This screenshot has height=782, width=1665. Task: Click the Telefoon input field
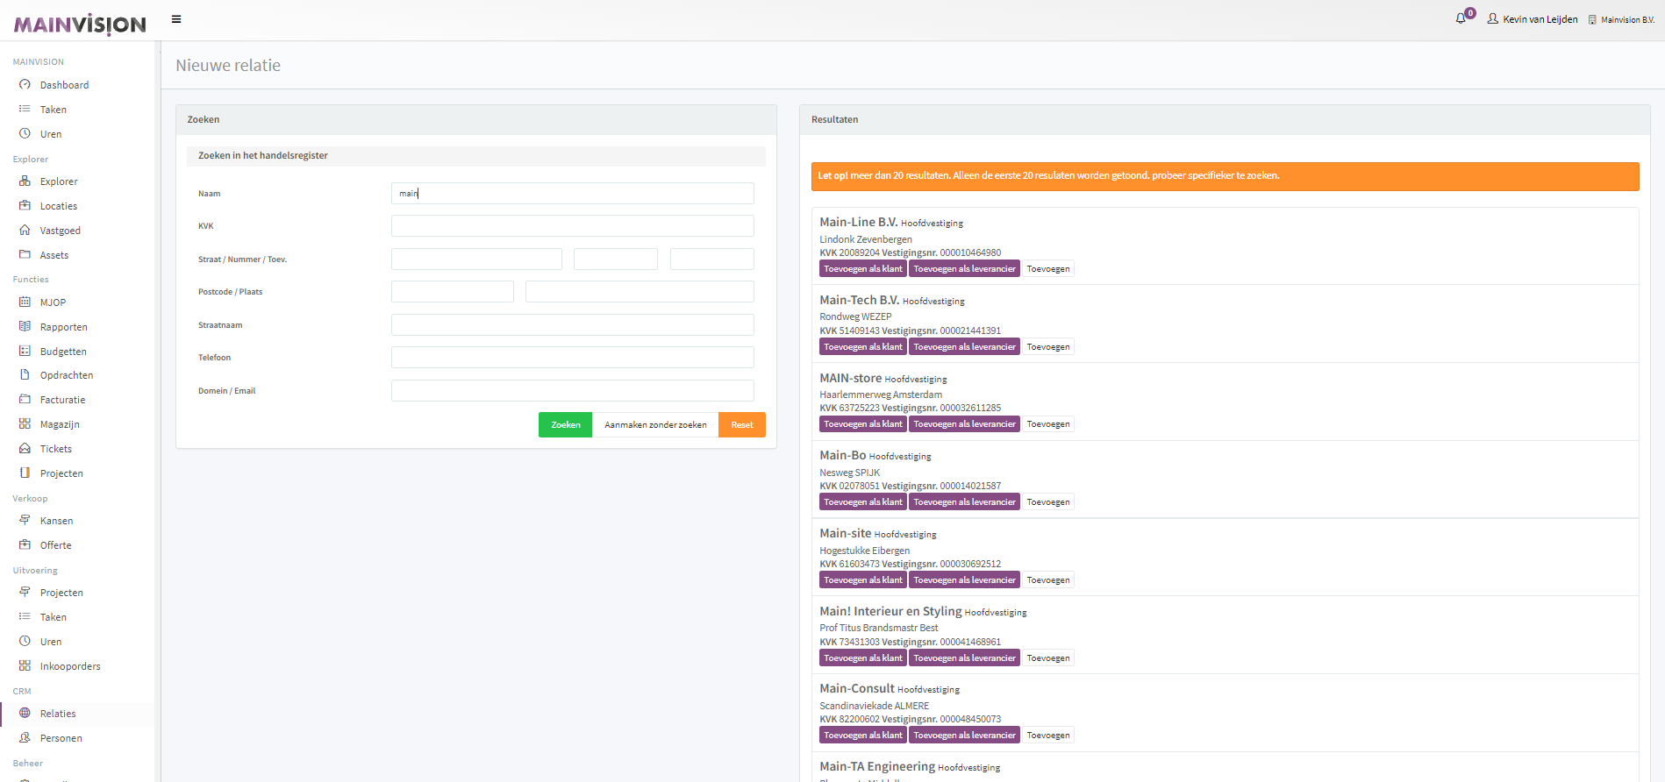tap(572, 358)
